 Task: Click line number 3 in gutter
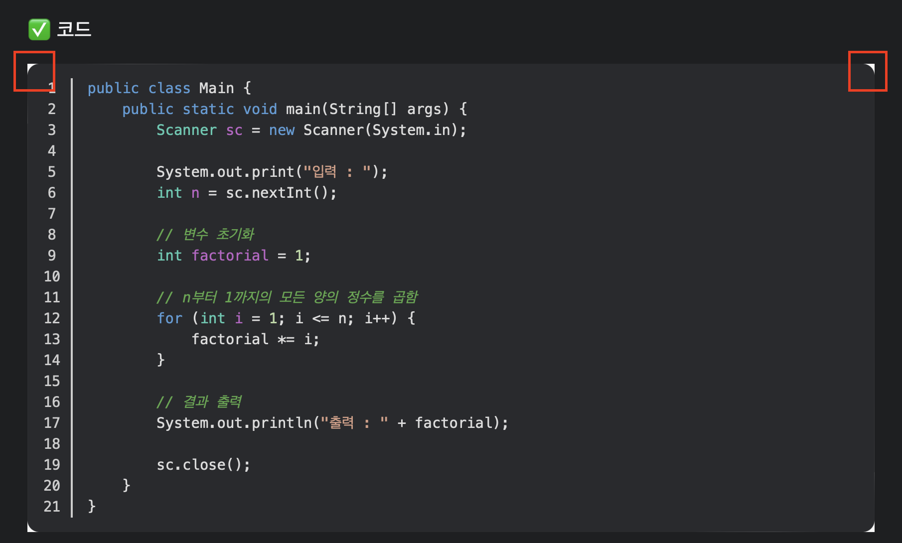pyautogui.click(x=52, y=130)
